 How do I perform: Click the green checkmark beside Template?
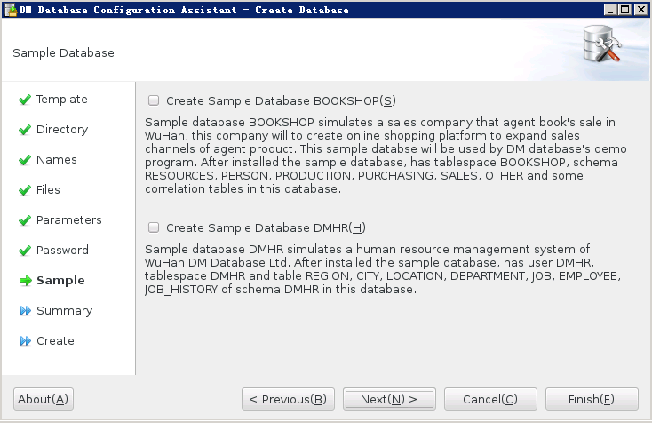point(25,100)
